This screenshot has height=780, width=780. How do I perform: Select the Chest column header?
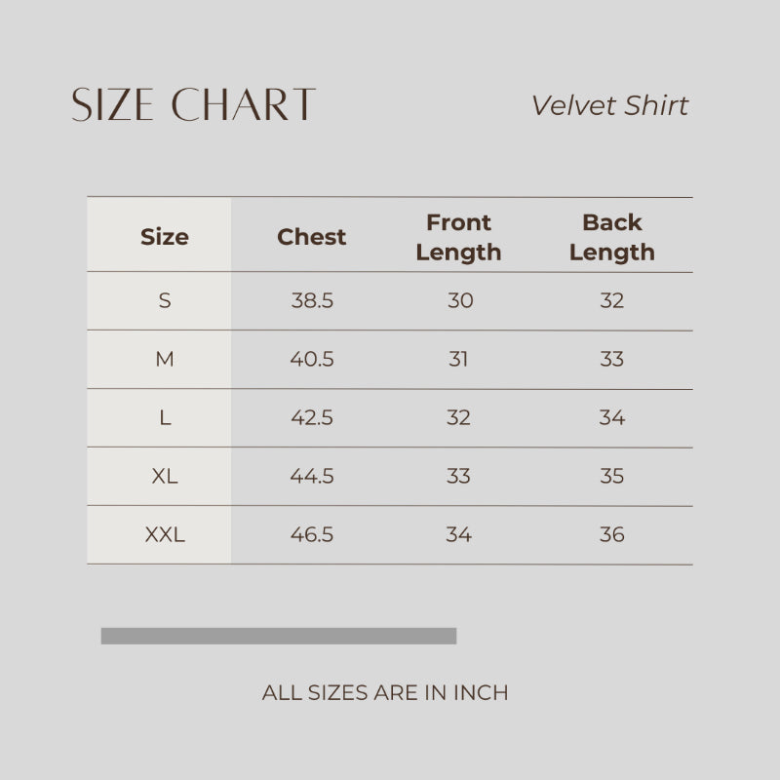(311, 237)
